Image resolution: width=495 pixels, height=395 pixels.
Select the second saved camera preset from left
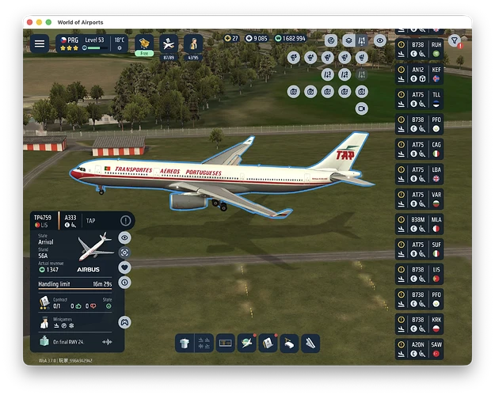[x=310, y=92]
